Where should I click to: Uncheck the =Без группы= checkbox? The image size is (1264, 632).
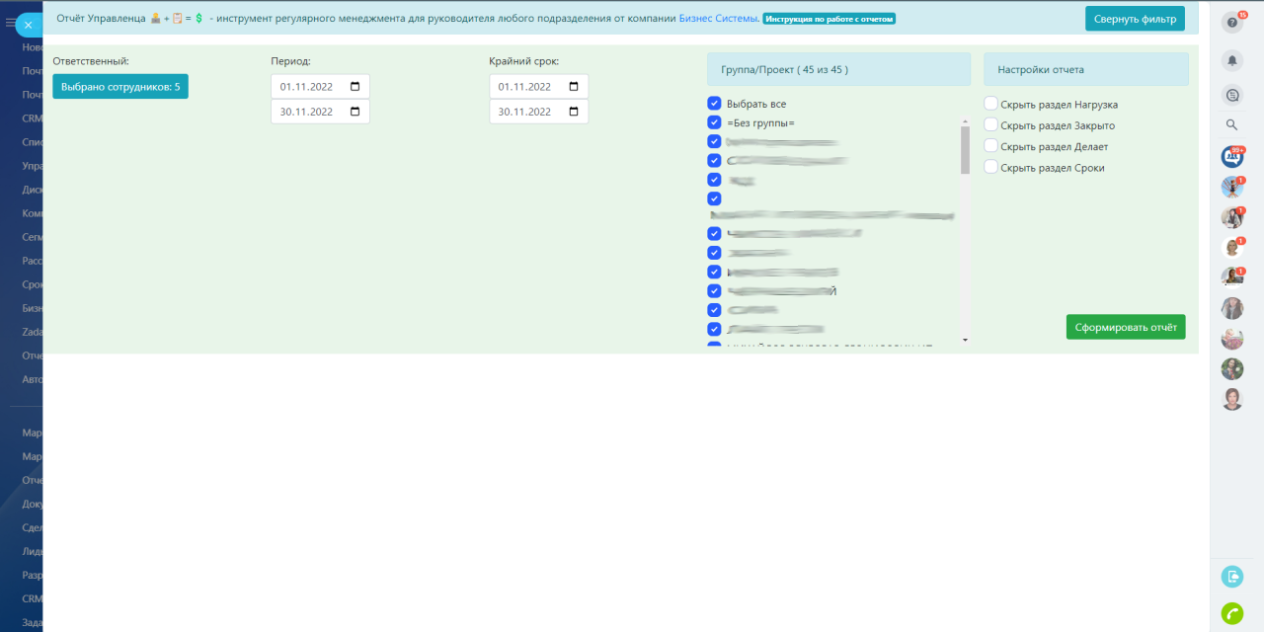pyautogui.click(x=714, y=122)
